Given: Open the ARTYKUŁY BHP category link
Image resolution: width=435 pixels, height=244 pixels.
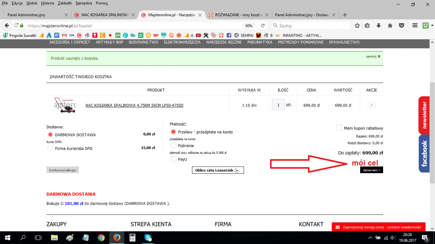Looking at the screenshot, I should 109,42.
